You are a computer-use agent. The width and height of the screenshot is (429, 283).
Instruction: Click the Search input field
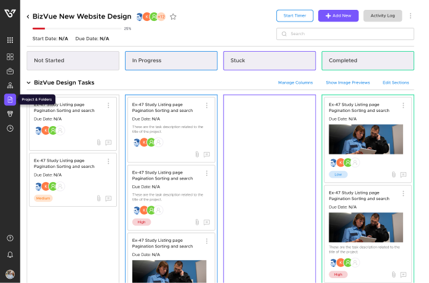(x=345, y=34)
